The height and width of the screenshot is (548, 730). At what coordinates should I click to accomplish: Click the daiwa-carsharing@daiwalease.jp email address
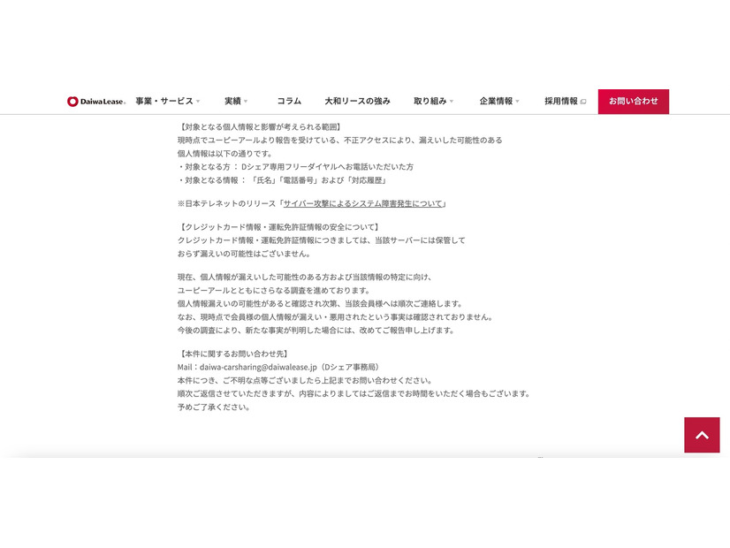(258, 367)
